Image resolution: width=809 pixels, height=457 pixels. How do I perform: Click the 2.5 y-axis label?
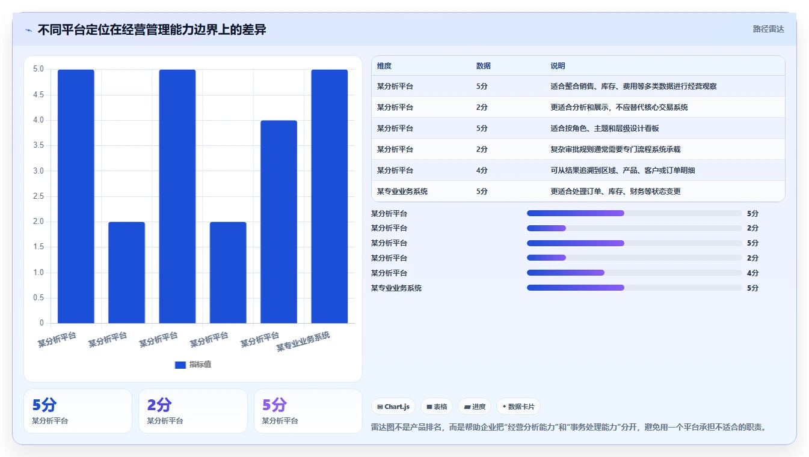coord(38,196)
